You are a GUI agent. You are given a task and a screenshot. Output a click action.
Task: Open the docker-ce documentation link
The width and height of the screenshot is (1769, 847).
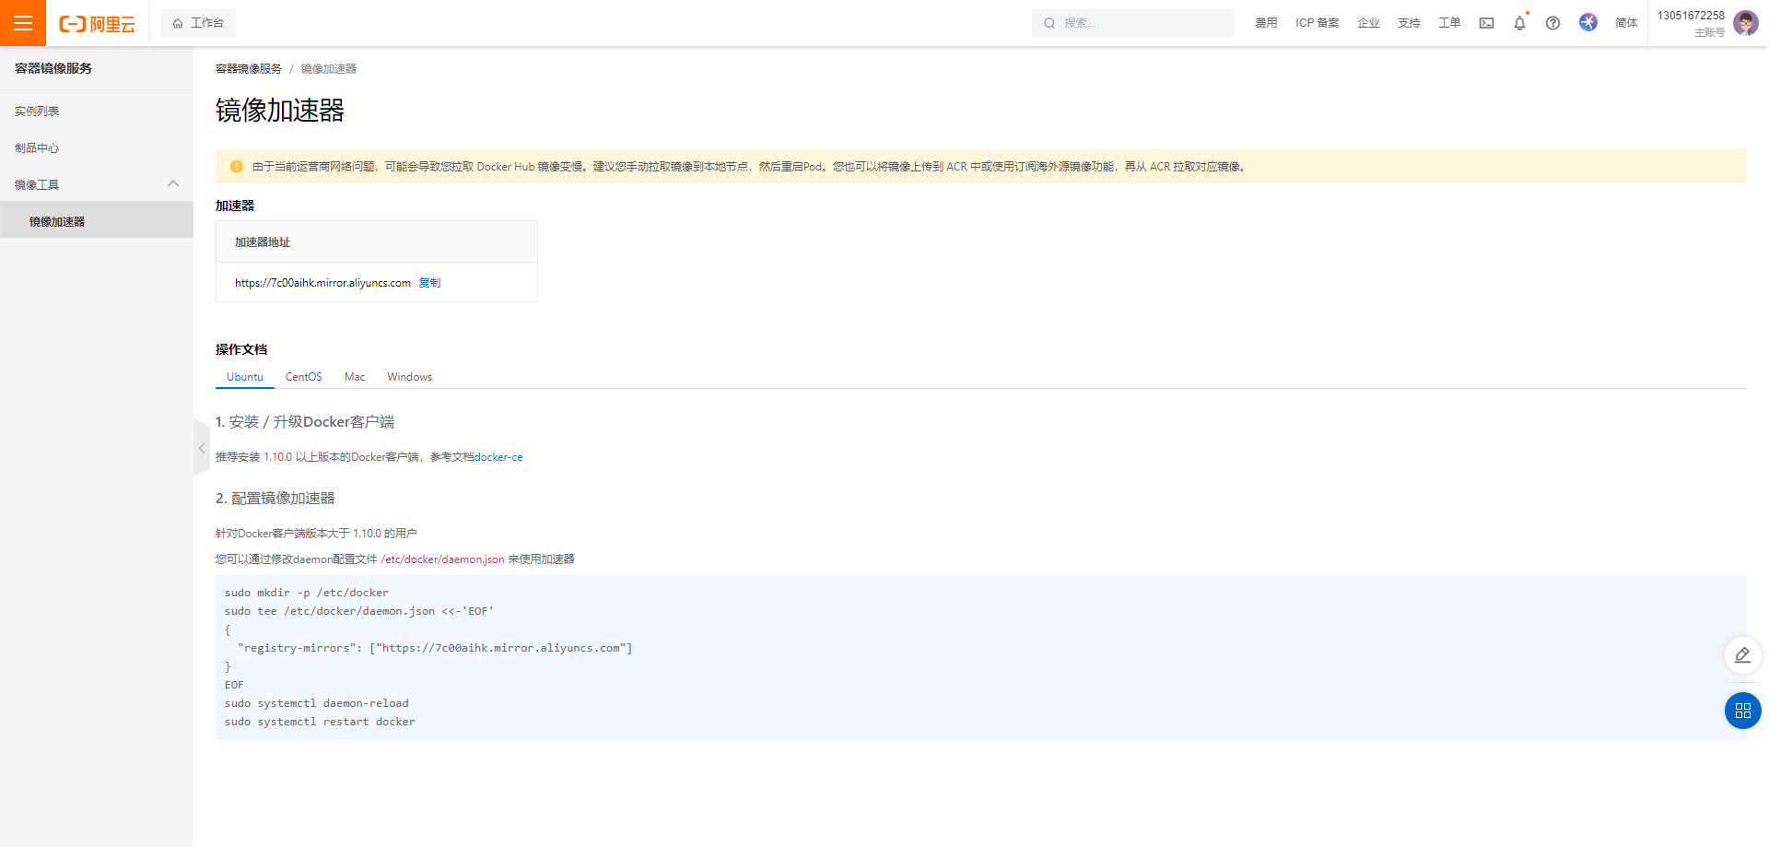pos(498,457)
